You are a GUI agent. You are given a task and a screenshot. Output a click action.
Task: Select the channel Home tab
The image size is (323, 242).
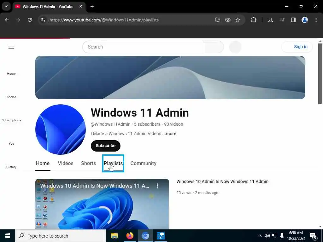coord(43,164)
